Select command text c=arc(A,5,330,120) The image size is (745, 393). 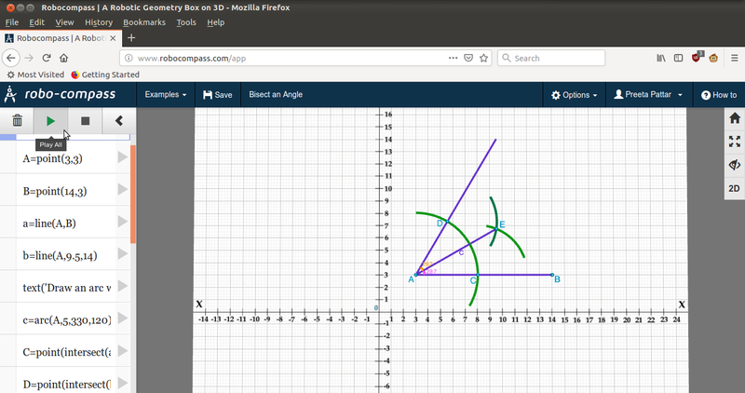66,320
